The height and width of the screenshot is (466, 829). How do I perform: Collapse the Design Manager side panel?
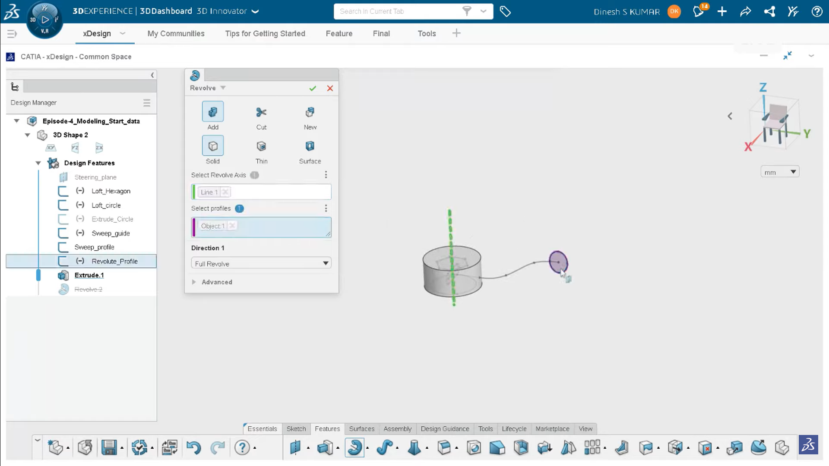point(152,75)
